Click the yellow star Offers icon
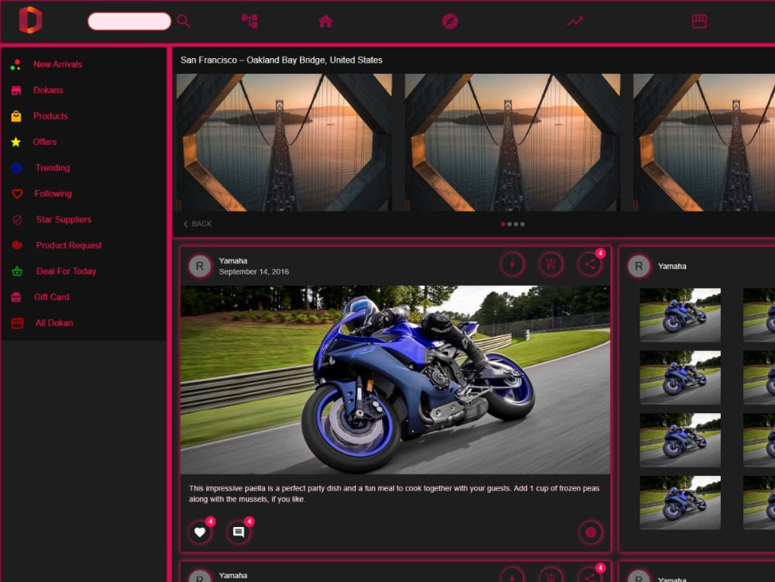Screen dimensions: 775x582 pos(15,142)
